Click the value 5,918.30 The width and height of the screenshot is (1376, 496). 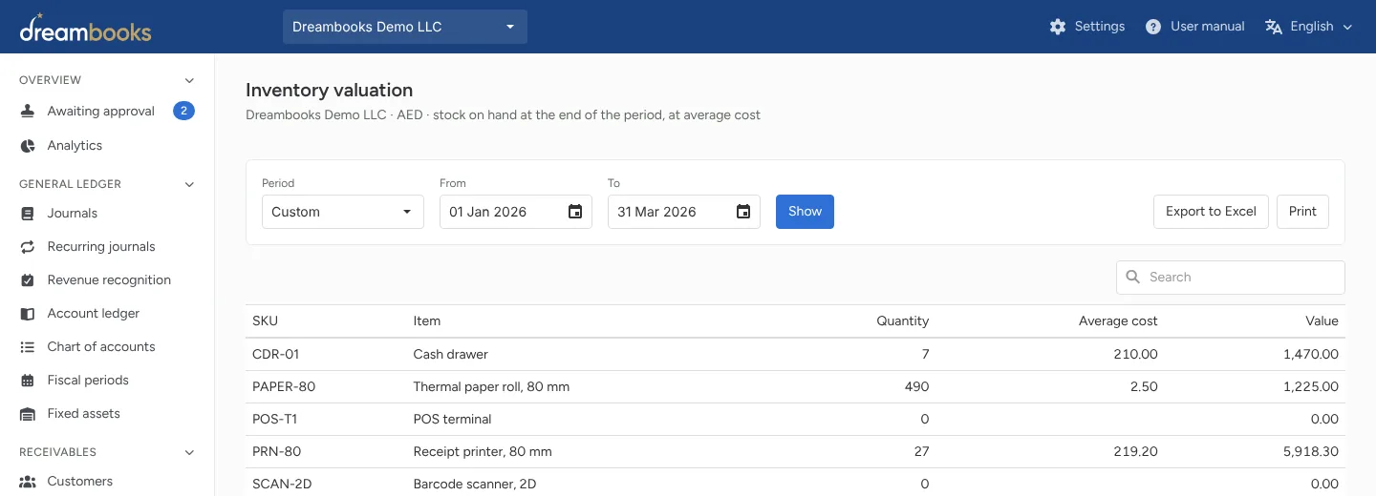click(x=1311, y=452)
